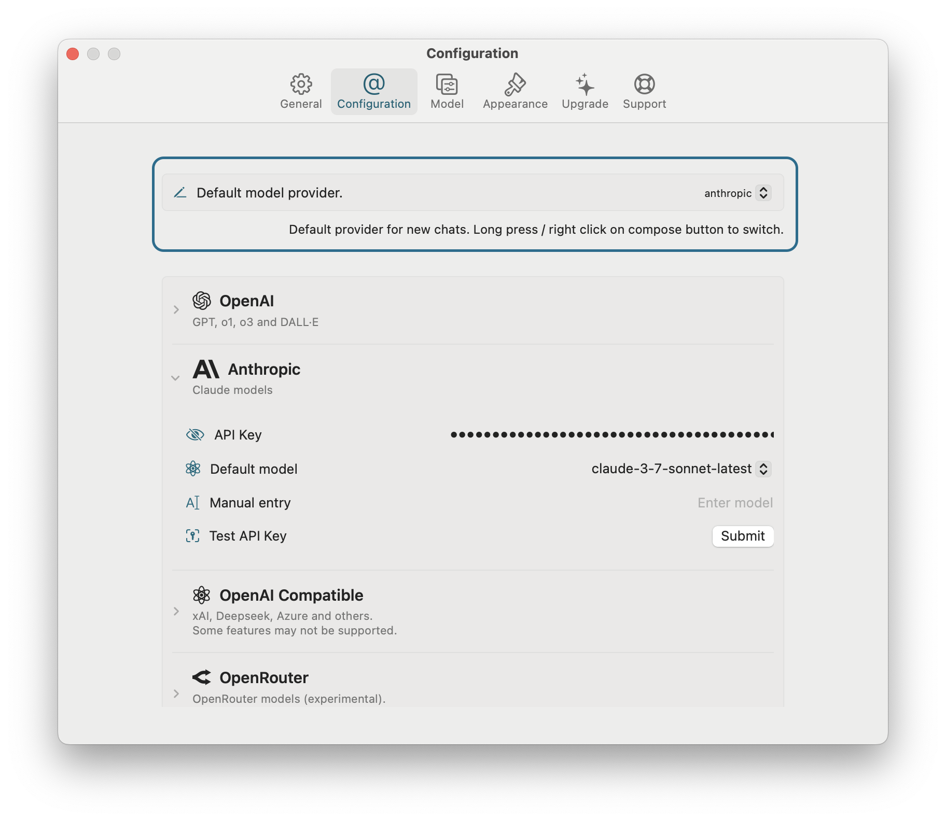Click the pencil icon beside Default model provider
The image size is (946, 821).
tap(180, 193)
